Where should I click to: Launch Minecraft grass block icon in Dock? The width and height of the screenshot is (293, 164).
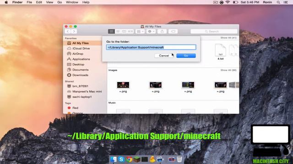[x=137, y=159]
